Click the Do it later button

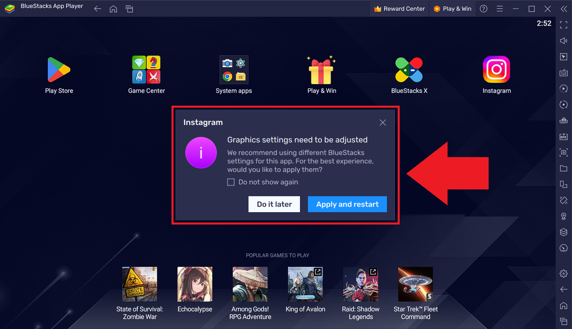274,204
